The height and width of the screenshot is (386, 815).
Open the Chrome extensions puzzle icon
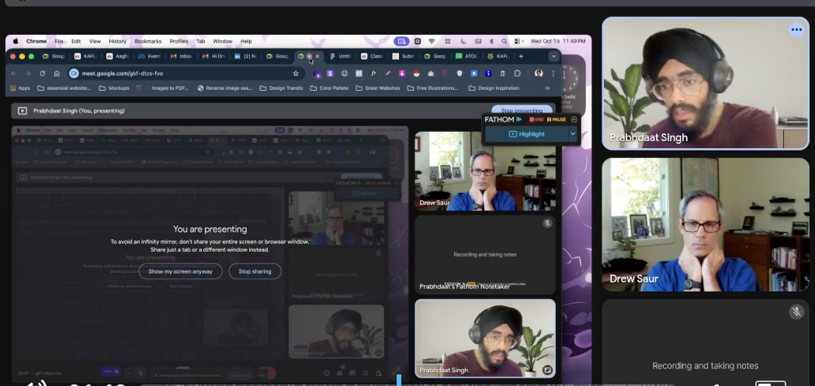[x=517, y=74]
